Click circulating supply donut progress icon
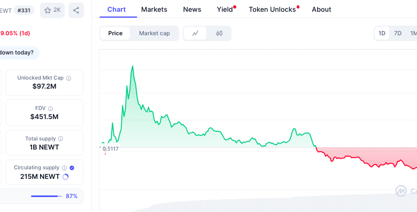The width and height of the screenshot is (417, 212). coord(65,177)
